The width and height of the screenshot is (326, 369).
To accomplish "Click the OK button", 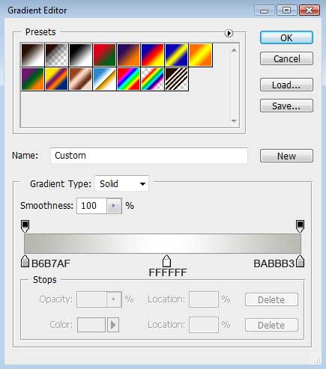I will point(286,37).
